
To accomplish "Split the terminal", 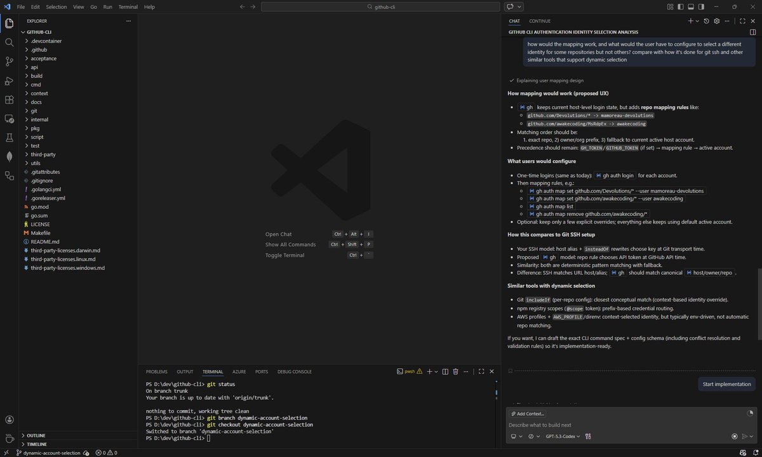I will [x=445, y=371].
